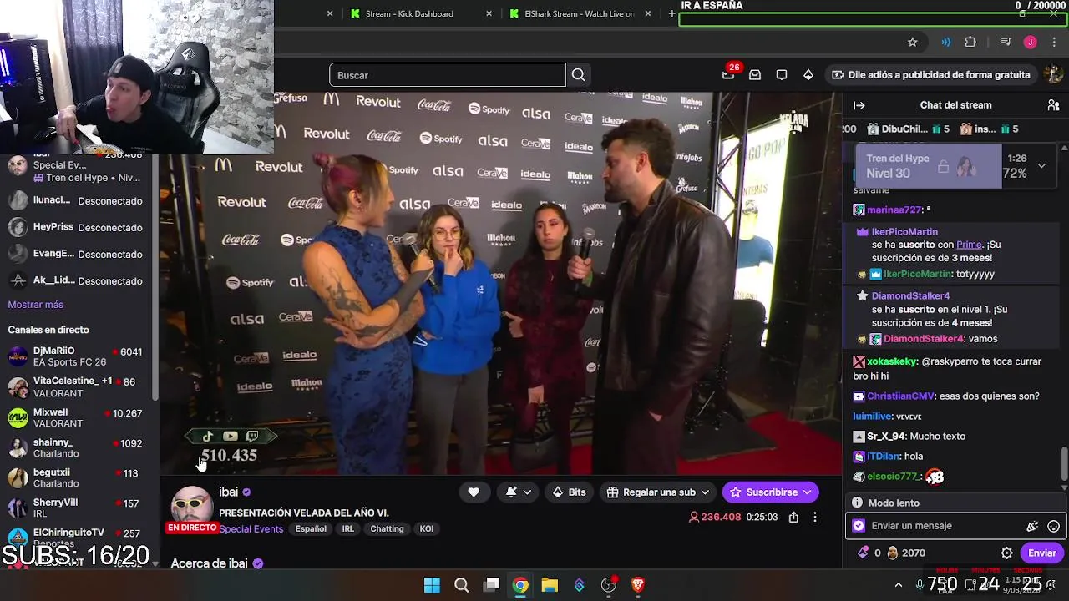1069x601 pixels.
Task: Open Windows taskbar search
Action: 461,585
